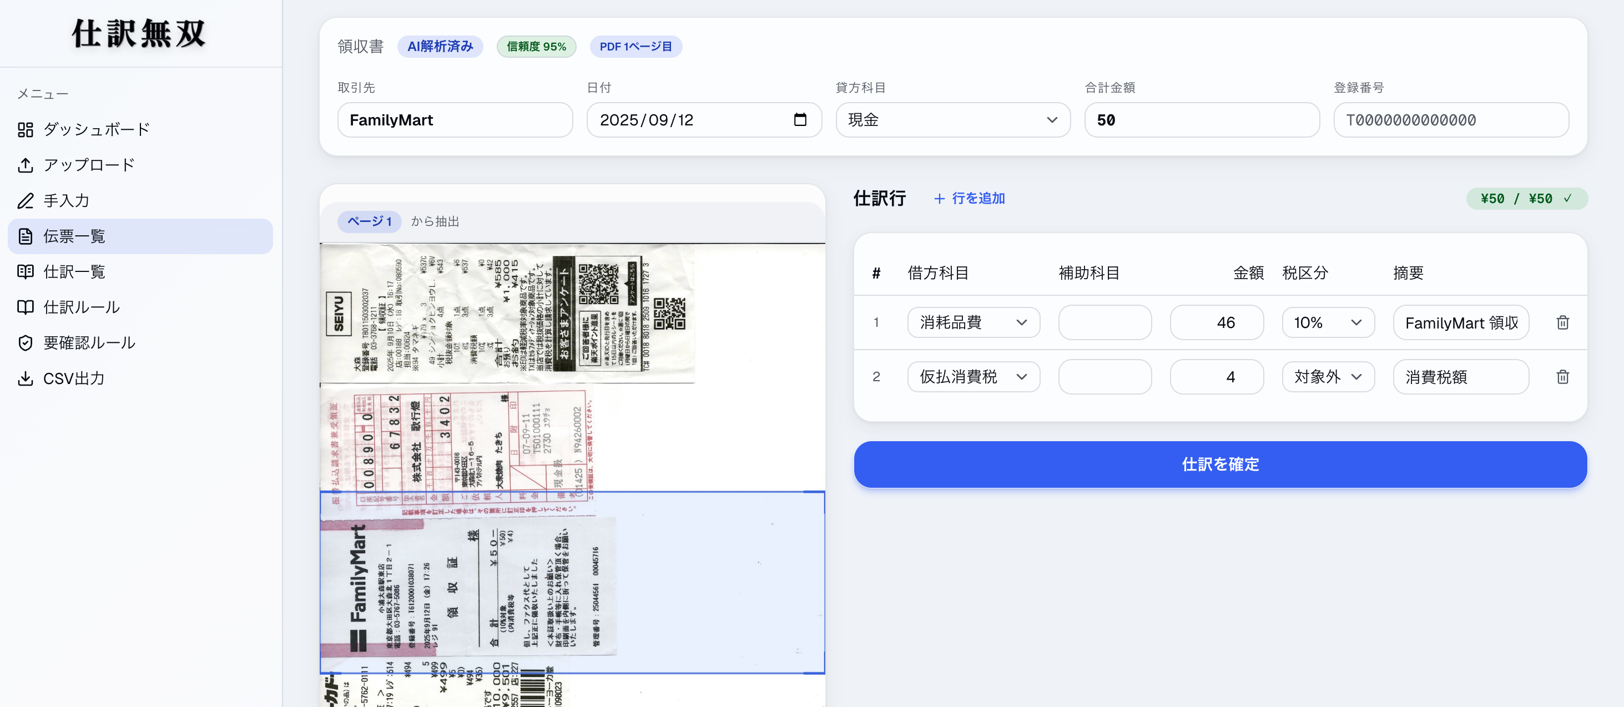Open the ダッシュボード grid icon

(x=25, y=129)
